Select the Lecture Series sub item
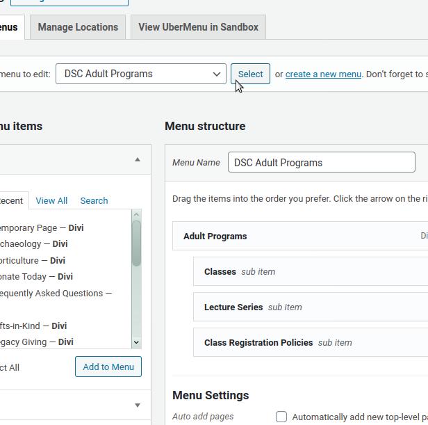Screen dimensions: 428x425 click(x=311, y=307)
